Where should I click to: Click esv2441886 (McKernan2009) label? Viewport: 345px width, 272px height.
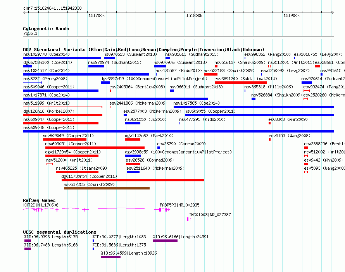138,103
